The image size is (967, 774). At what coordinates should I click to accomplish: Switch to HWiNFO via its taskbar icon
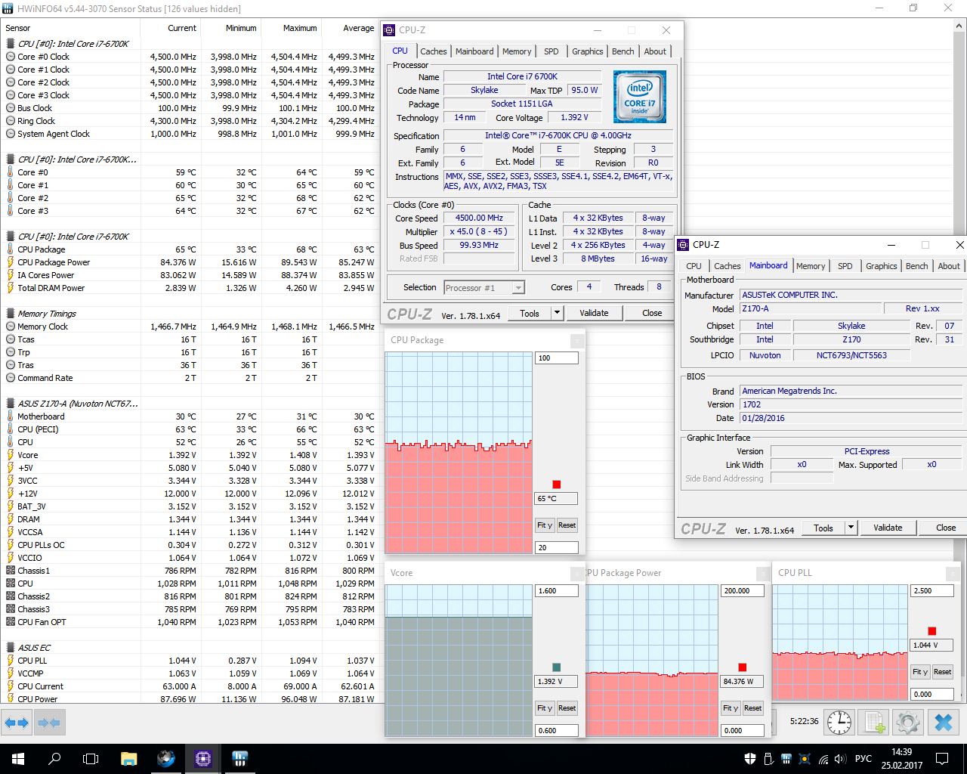240,759
